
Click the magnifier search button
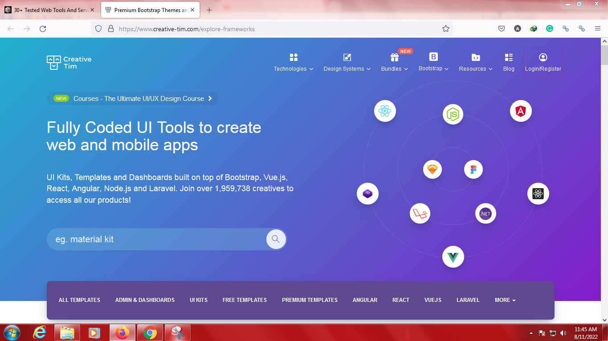(276, 239)
